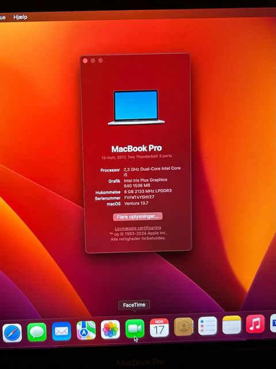Viewport: 276px width, 369px height.
Task: Minimize the About This Mac window
Action: coord(93,61)
